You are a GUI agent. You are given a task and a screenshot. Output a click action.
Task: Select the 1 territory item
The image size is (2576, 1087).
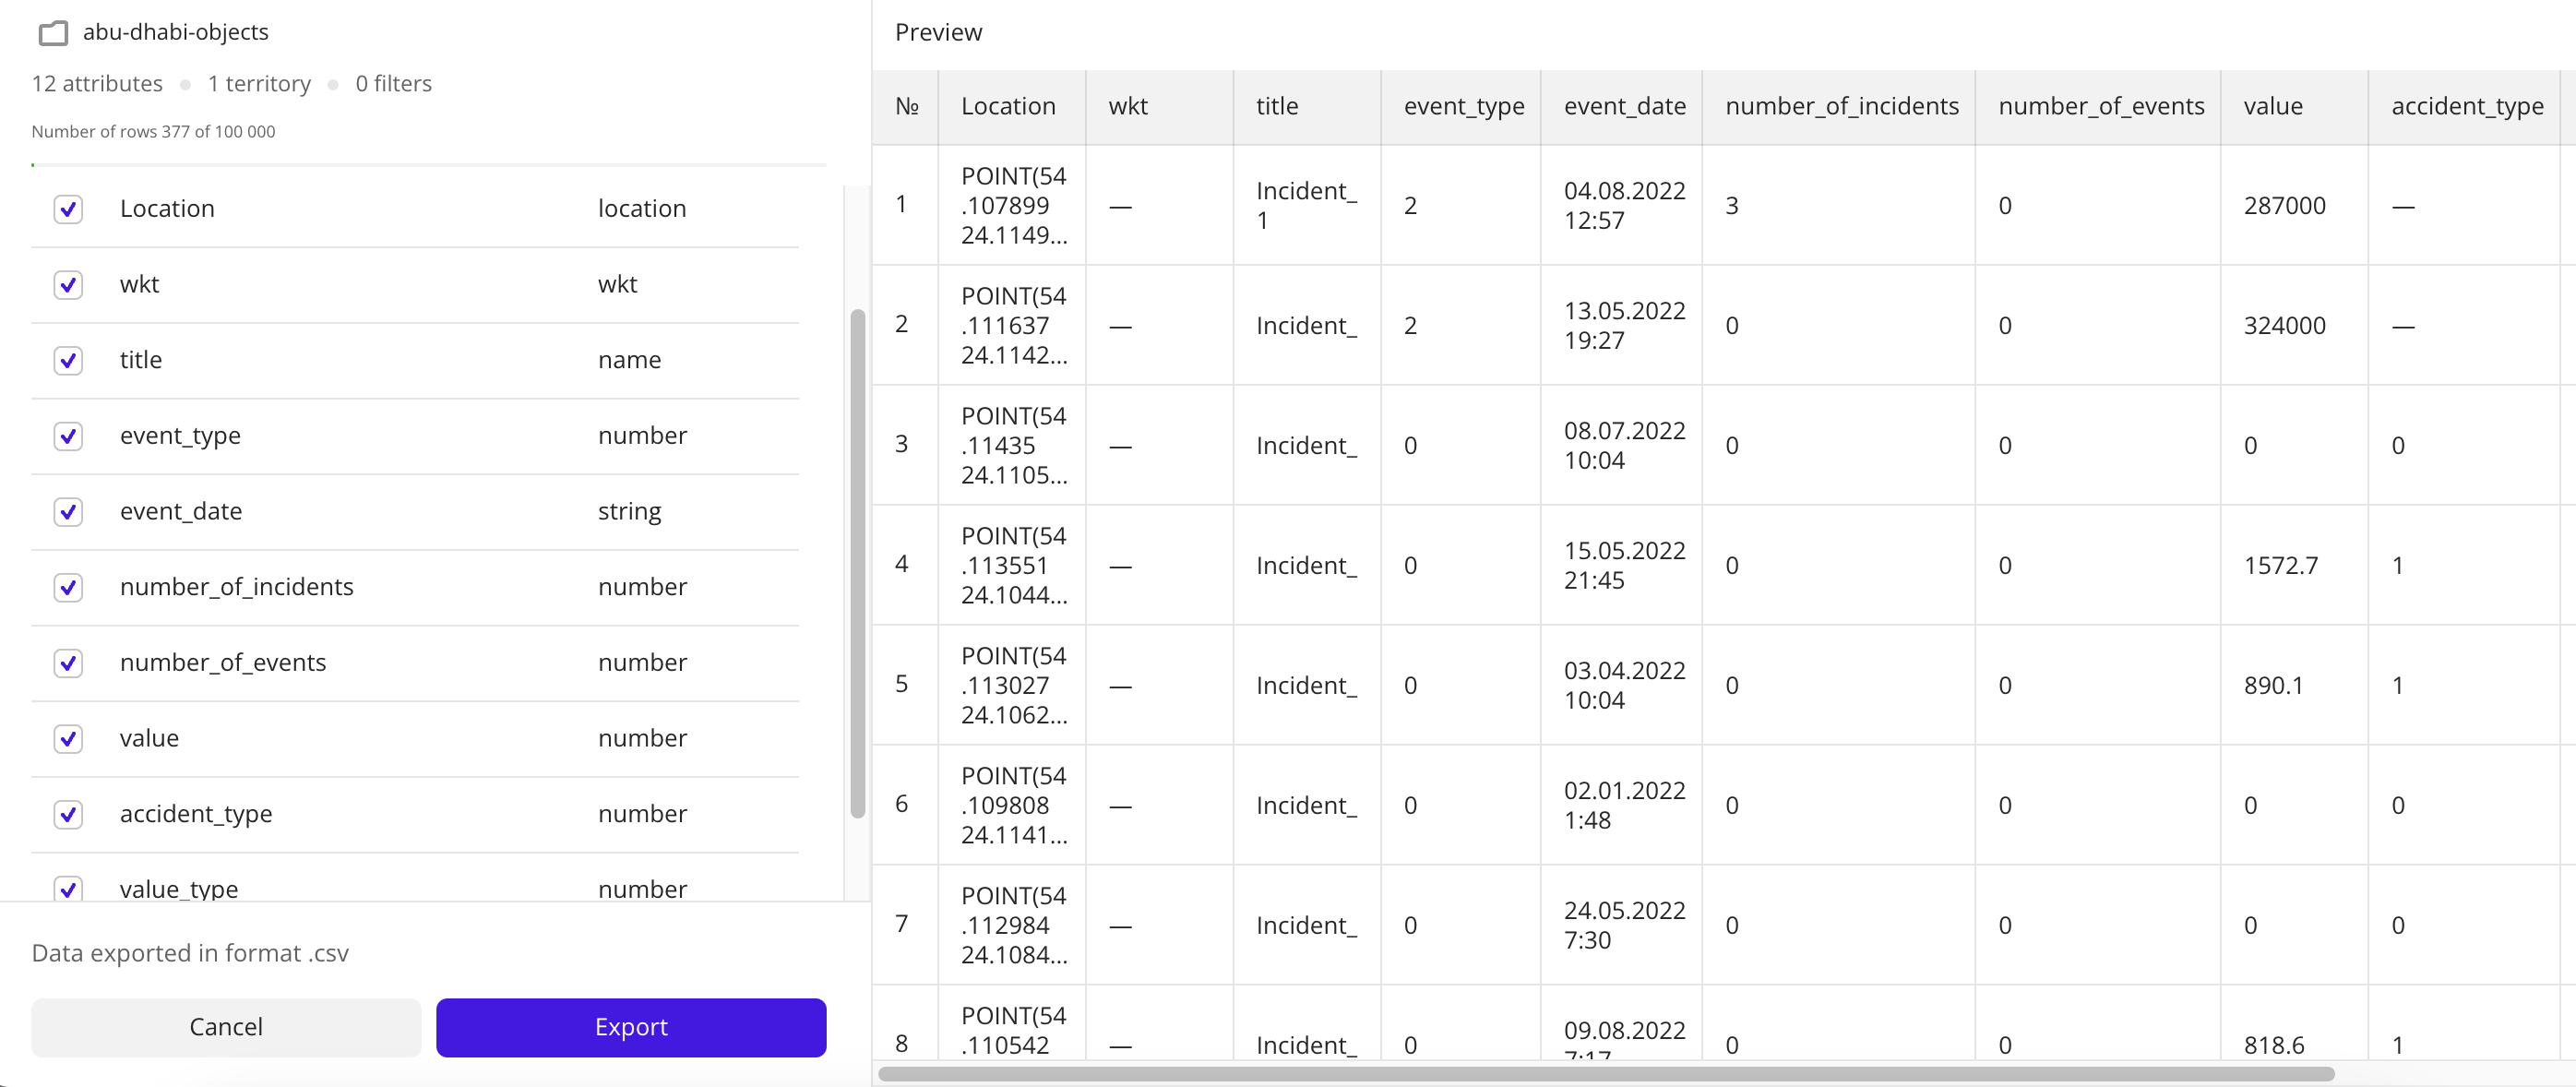tap(258, 84)
